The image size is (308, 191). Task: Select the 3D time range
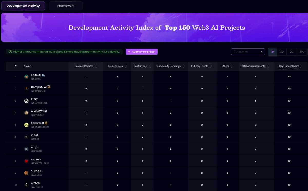(x=282, y=52)
